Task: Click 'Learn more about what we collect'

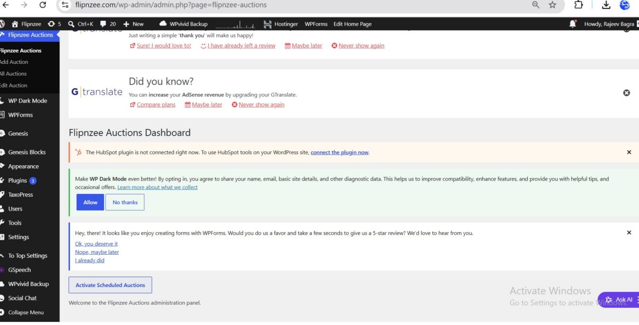Action: 158,188
